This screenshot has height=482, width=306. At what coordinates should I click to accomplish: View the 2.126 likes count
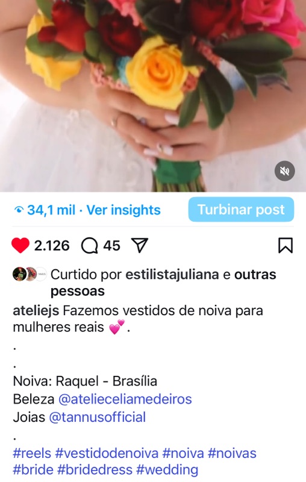point(52,246)
